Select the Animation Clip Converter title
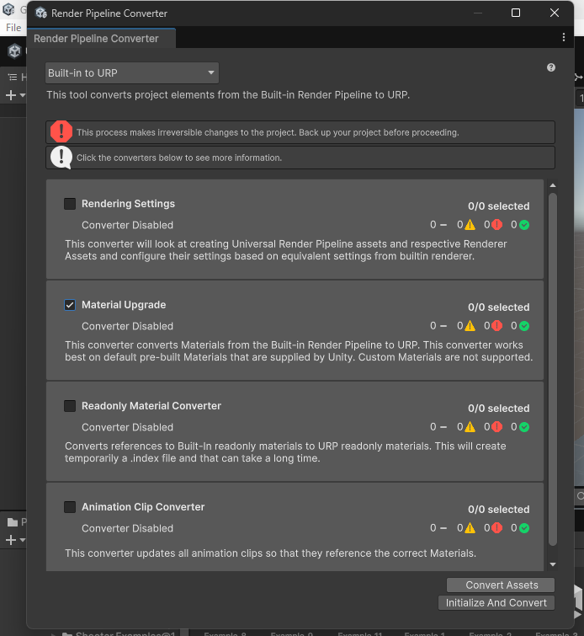The width and height of the screenshot is (584, 636). point(143,506)
